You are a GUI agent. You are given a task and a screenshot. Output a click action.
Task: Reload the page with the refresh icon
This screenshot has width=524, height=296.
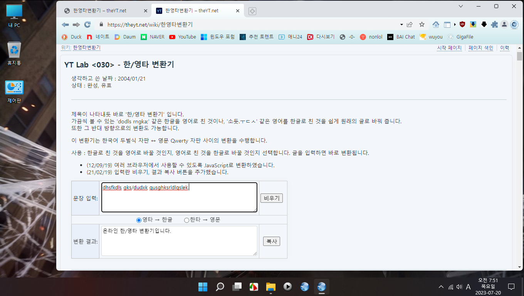87,24
